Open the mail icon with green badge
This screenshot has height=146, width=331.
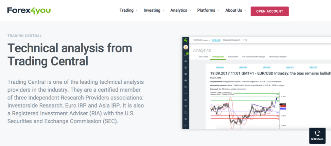click(186, 54)
